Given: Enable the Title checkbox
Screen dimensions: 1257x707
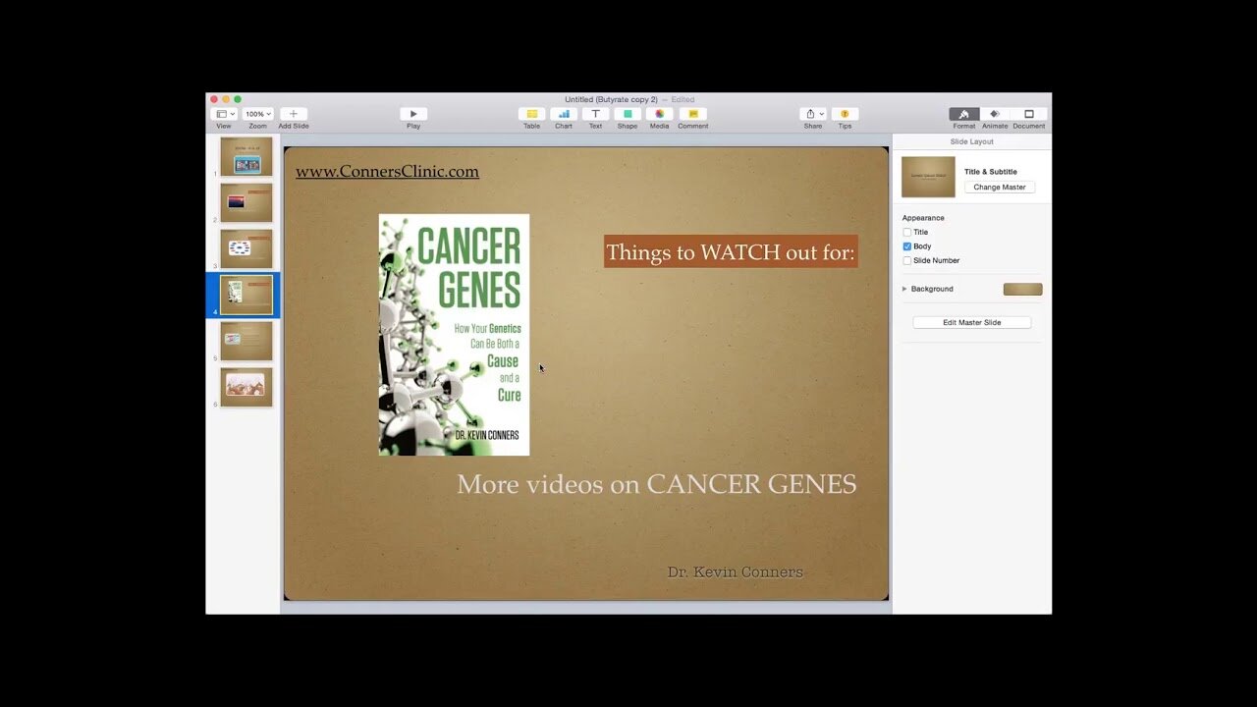Looking at the screenshot, I should click(x=907, y=233).
